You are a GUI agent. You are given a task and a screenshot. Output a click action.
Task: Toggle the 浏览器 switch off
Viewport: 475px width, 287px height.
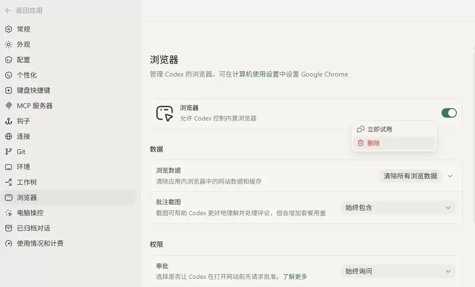click(x=449, y=113)
